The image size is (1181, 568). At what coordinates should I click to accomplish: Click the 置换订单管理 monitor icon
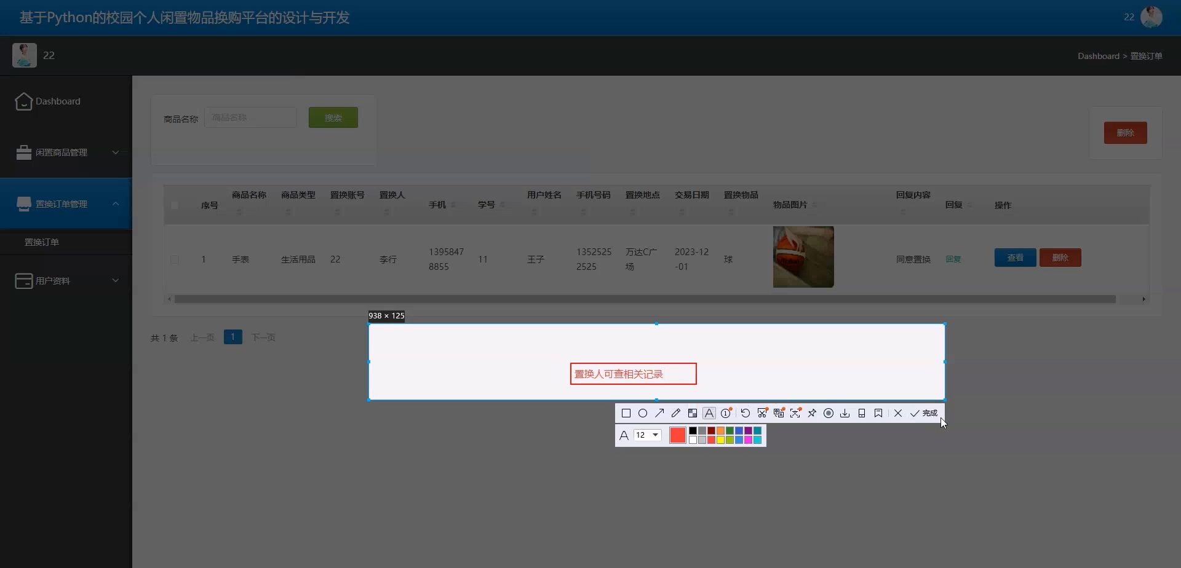click(24, 204)
